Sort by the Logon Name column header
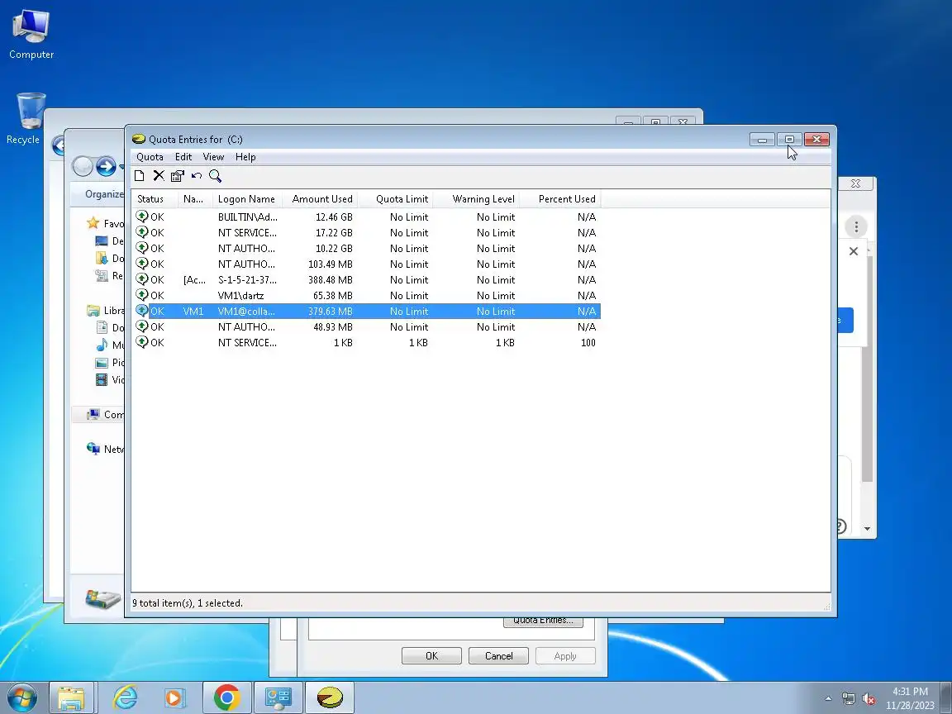952x714 pixels. point(247,199)
